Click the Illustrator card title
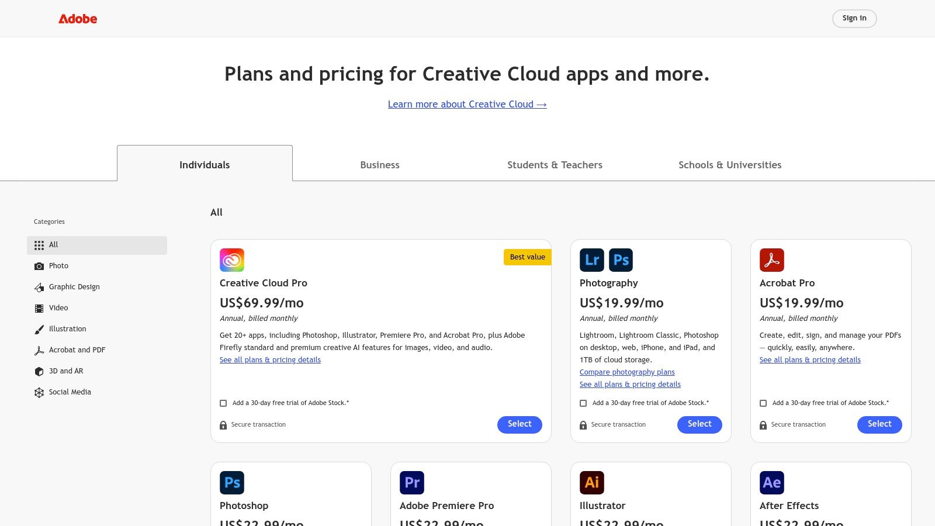Image resolution: width=935 pixels, height=526 pixels. click(602, 506)
